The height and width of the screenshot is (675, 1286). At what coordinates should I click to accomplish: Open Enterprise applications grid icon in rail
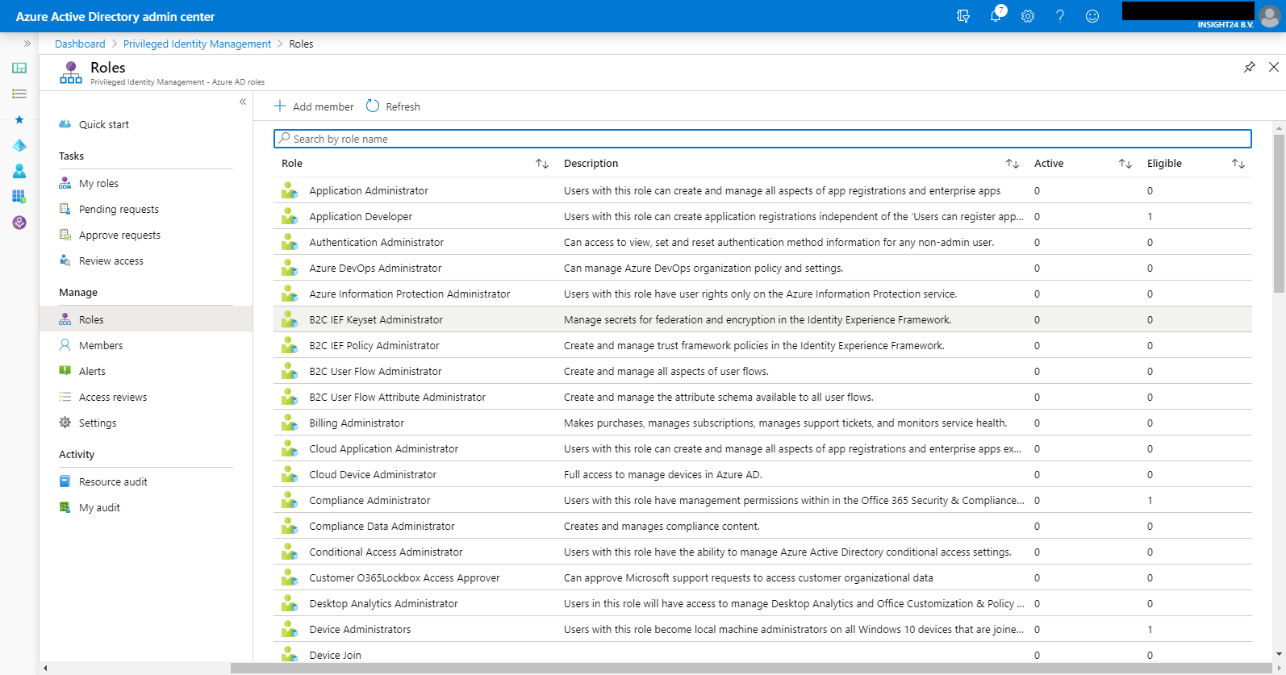(x=19, y=197)
